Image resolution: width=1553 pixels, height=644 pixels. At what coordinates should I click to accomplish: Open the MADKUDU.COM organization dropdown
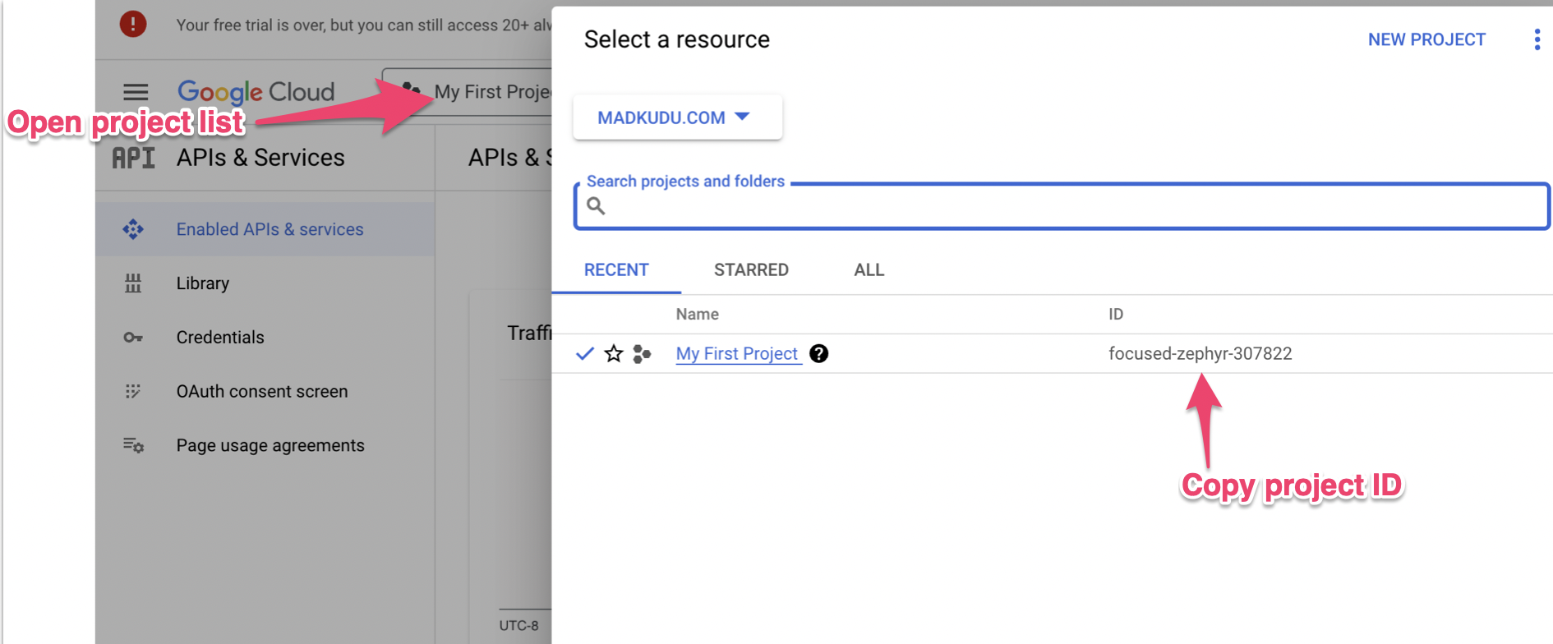coord(677,117)
